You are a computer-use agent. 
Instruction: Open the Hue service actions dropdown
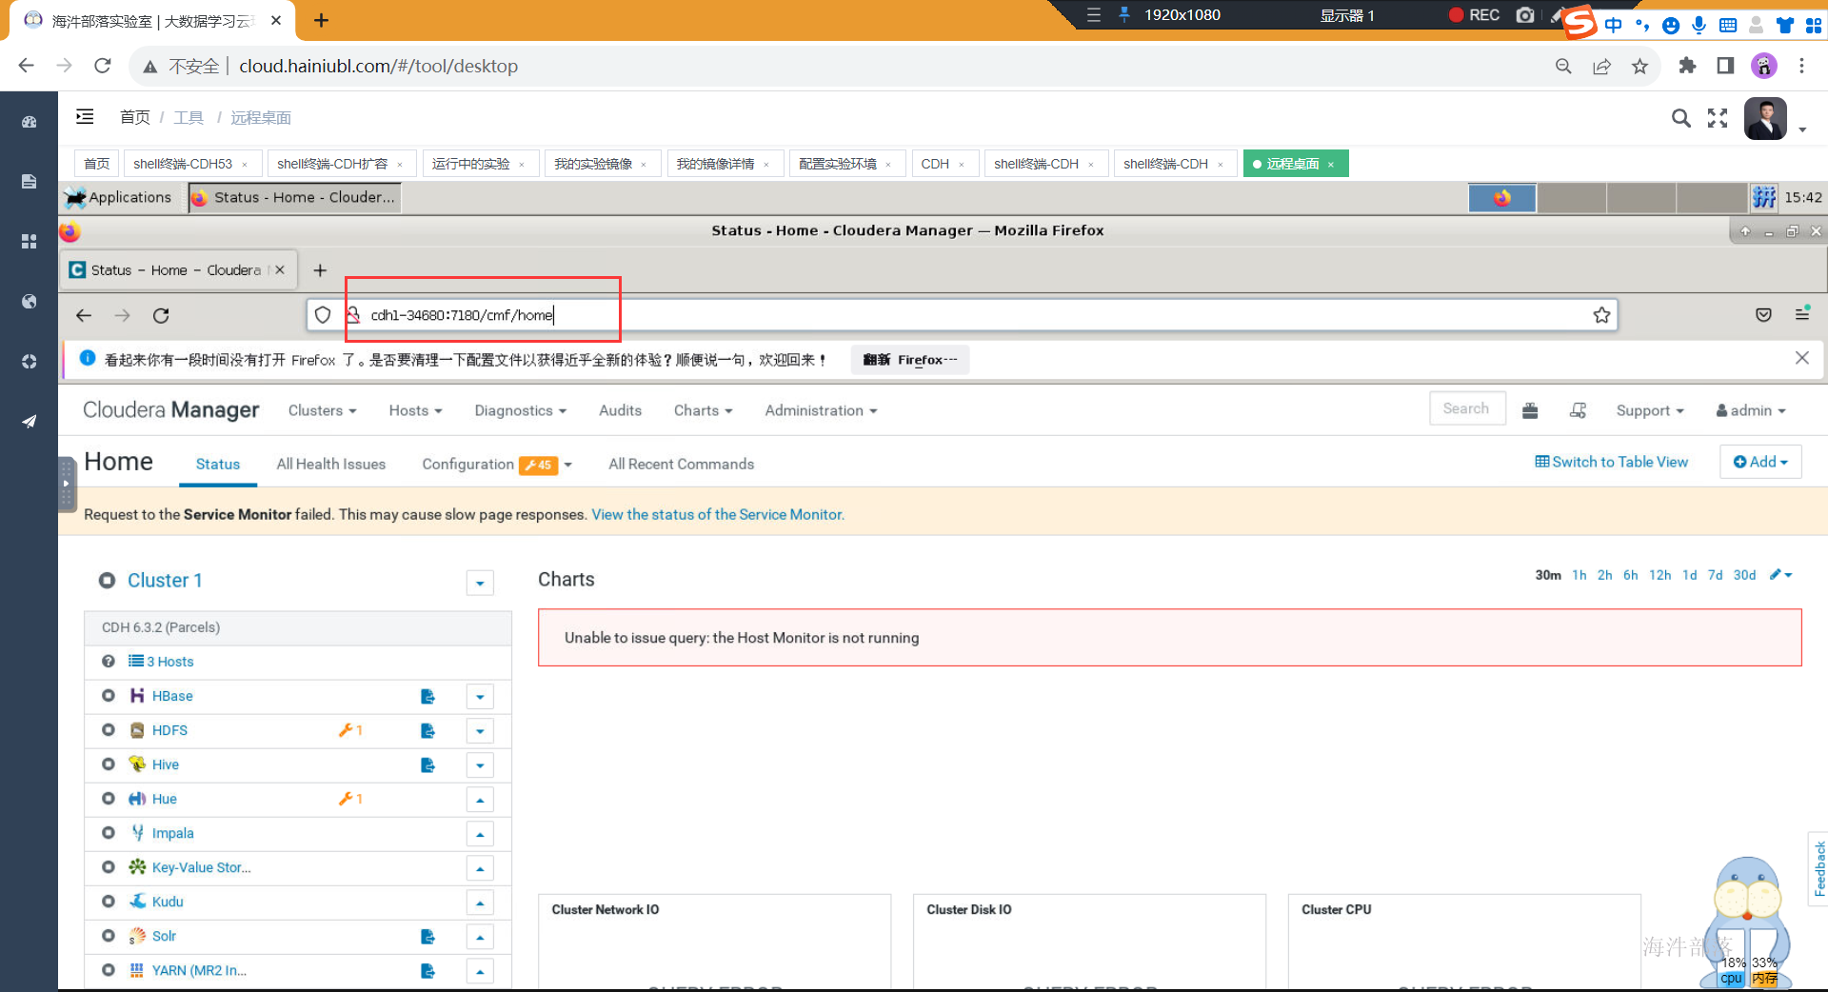coord(480,800)
